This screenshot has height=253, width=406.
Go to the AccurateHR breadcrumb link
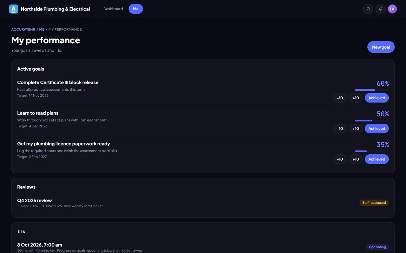23,29
